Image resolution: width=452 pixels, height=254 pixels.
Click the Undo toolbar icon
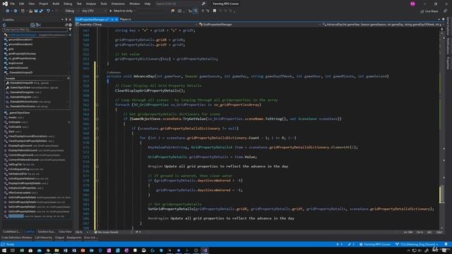pyautogui.click(x=48, y=11)
